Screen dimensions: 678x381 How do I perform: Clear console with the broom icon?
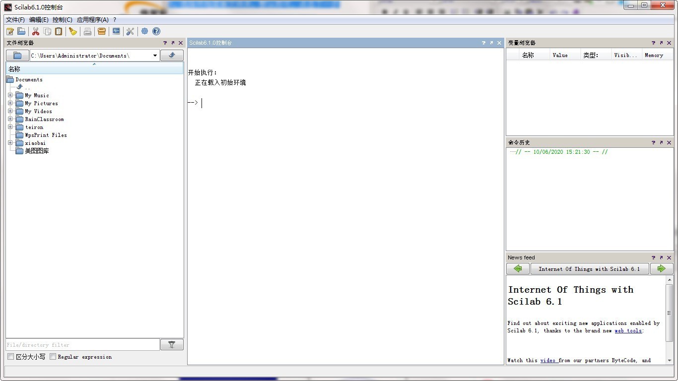(x=73, y=31)
